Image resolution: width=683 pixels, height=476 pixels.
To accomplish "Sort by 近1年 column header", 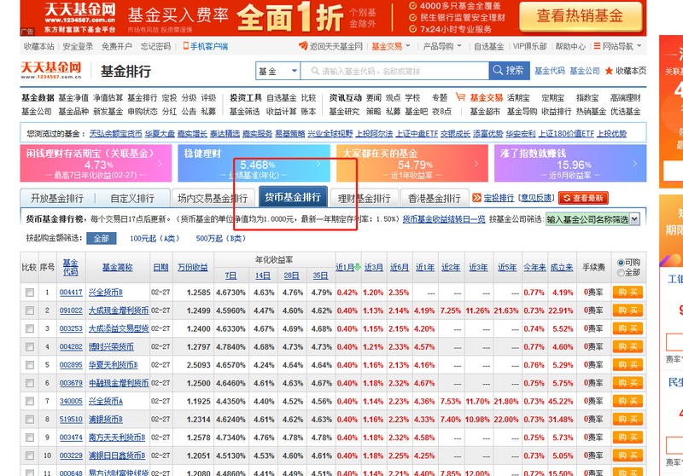I will click(424, 267).
